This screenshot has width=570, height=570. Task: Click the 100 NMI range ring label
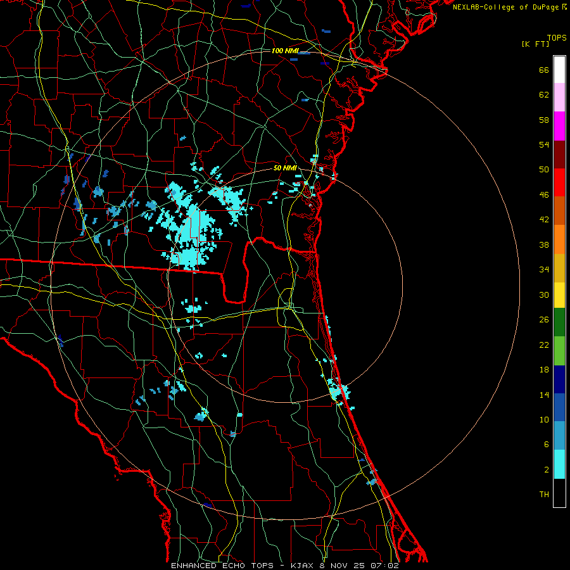(285, 51)
